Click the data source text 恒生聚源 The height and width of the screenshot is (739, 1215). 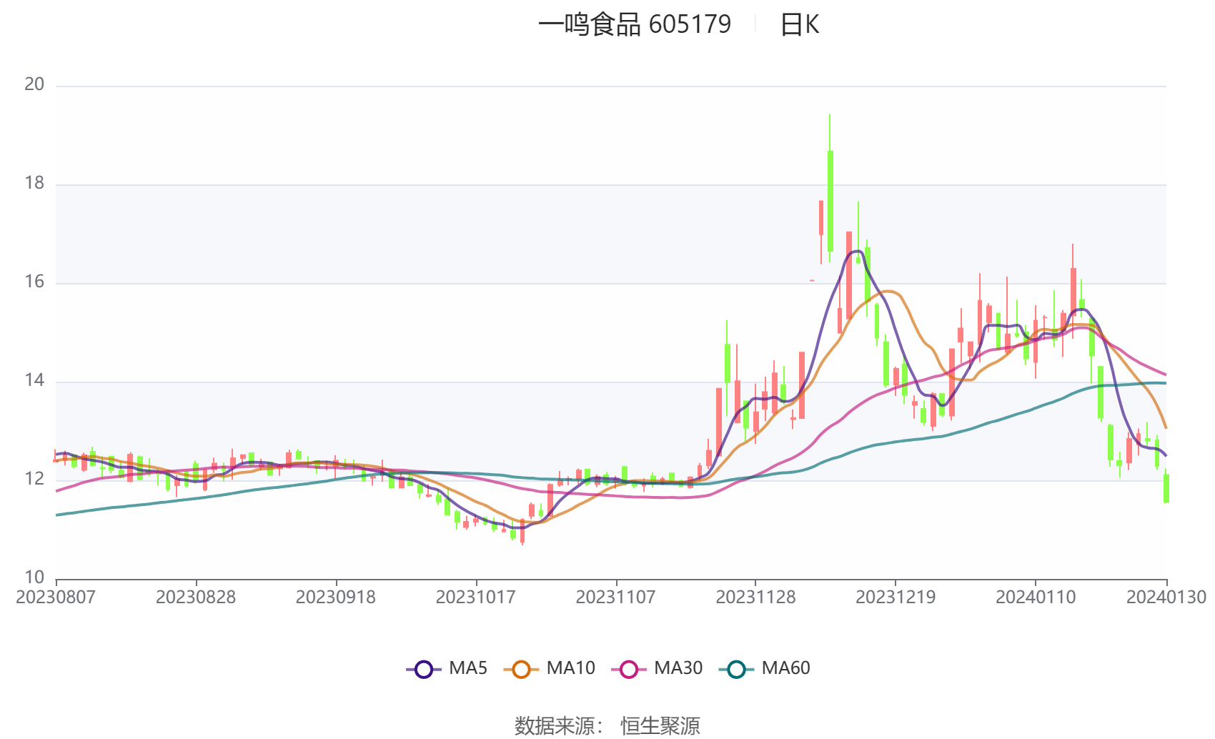pyautogui.click(x=660, y=725)
